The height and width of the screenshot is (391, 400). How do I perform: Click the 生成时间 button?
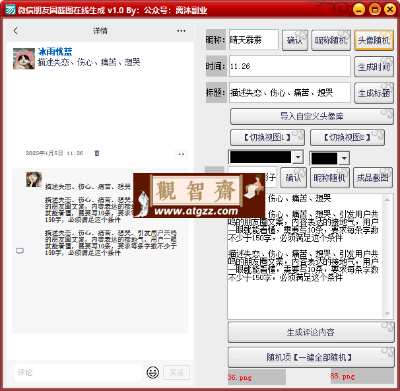374,67
